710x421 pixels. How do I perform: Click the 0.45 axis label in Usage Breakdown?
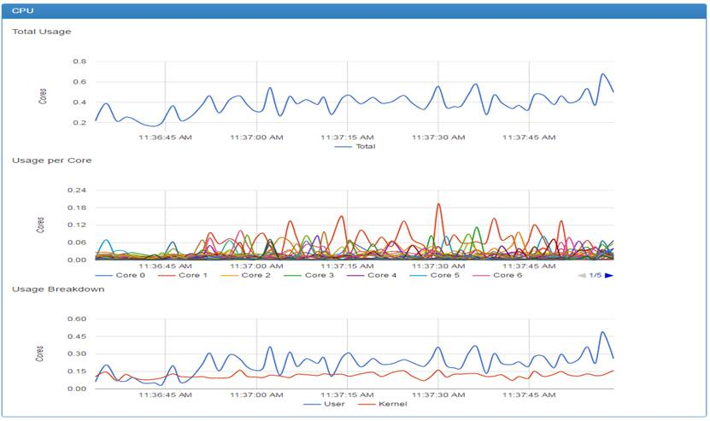pos(77,336)
